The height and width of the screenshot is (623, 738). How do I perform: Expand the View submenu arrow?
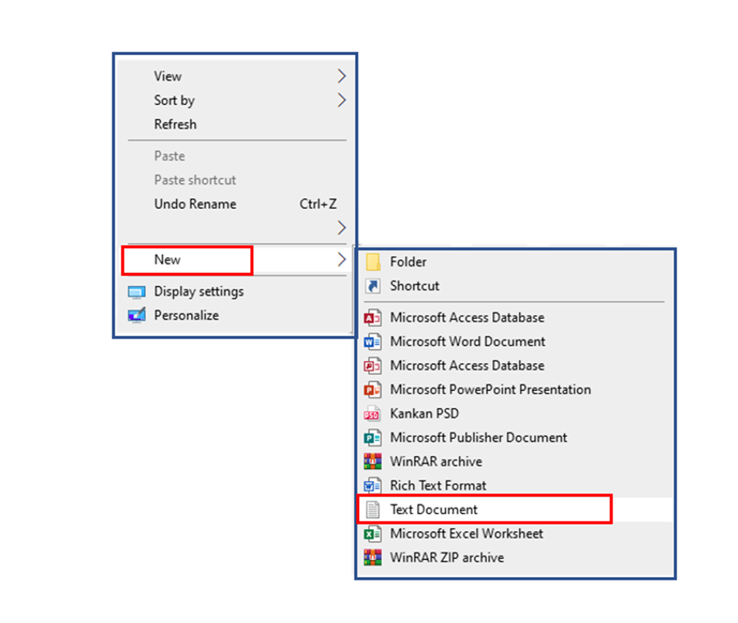[x=341, y=75]
